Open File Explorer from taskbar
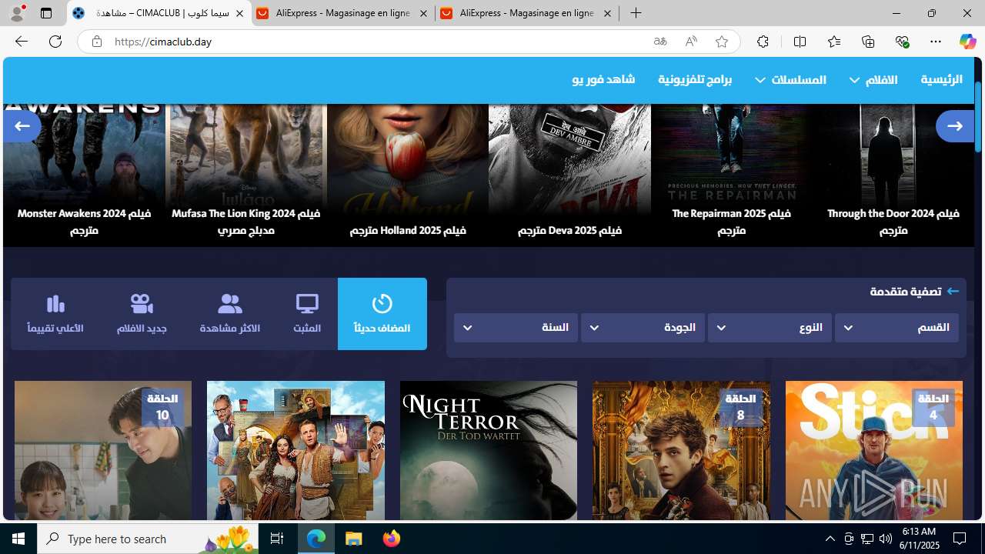The image size is (985, 554). (354, 539)
